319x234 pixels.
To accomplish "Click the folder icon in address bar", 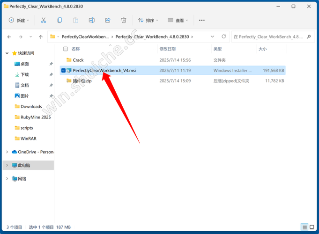I will (52, 37).
